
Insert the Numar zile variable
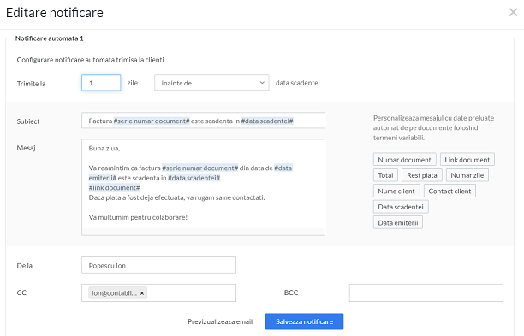click(467, 175)
